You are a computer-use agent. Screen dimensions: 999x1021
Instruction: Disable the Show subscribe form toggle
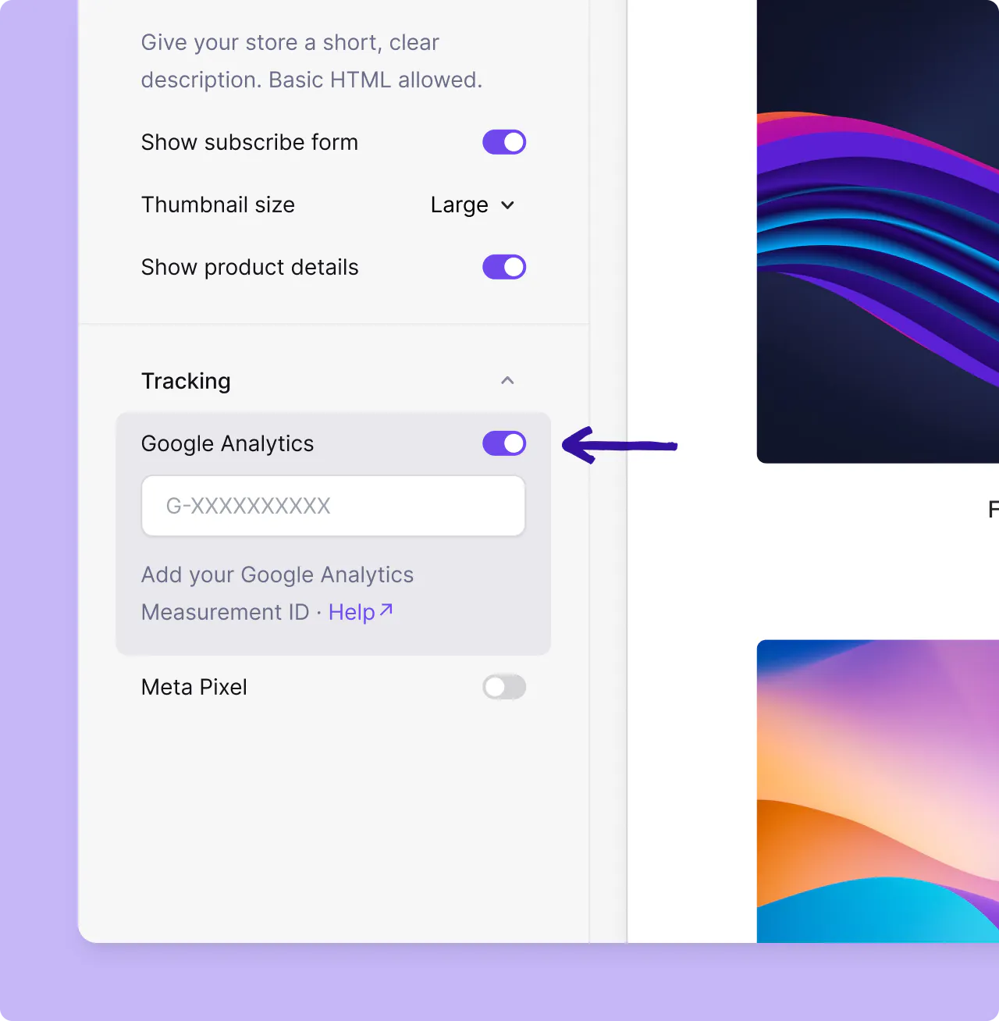click(x=504, y=142)
